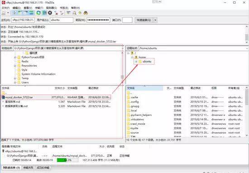Select the .pycharm_helpers remote folder
Screen dimensions: 249x173
pos(141,115)
